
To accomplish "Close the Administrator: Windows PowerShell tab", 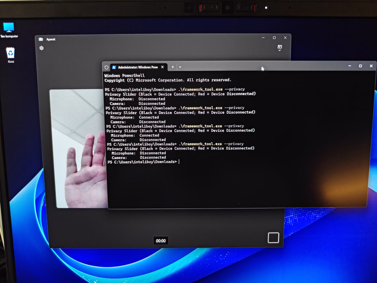I will coord(162,67).
